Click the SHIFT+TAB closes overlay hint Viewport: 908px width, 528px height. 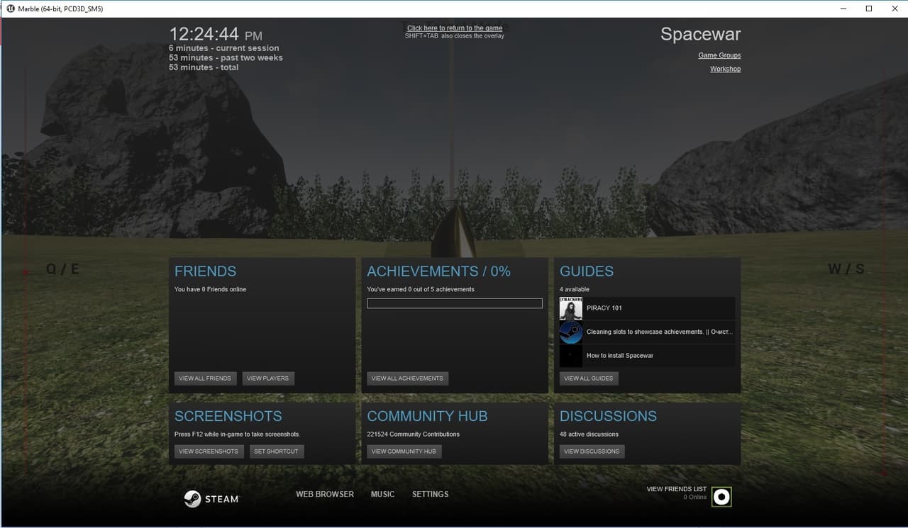click(x=455, y=36)
